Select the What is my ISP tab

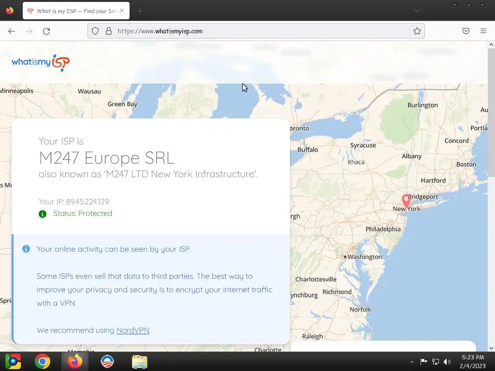pos(76,11)
